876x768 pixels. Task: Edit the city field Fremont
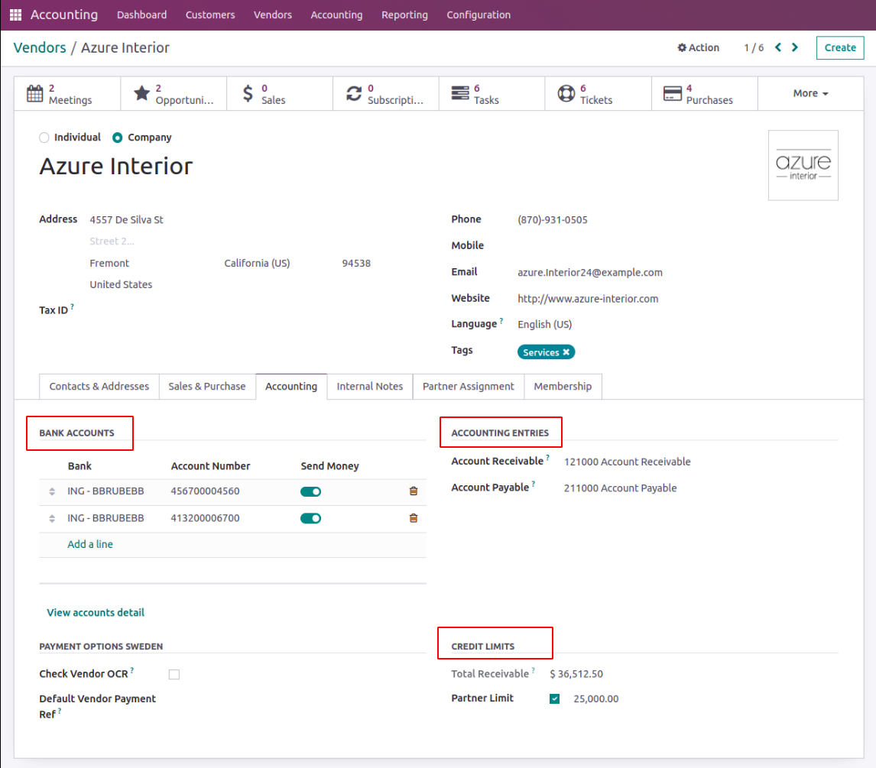pos(109,263)
